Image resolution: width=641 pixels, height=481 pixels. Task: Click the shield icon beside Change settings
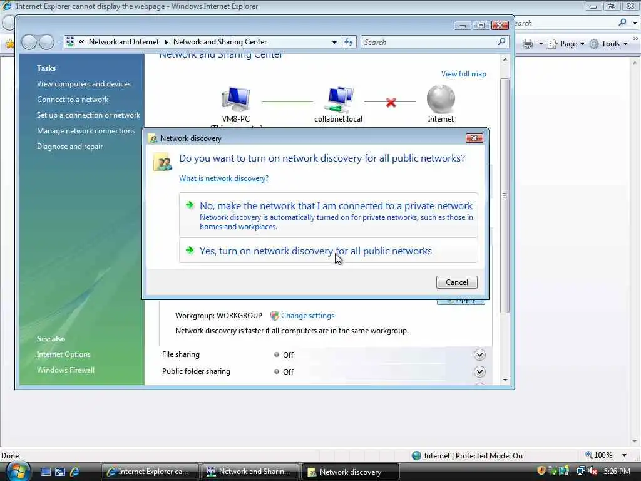click(x=275, y=316)
